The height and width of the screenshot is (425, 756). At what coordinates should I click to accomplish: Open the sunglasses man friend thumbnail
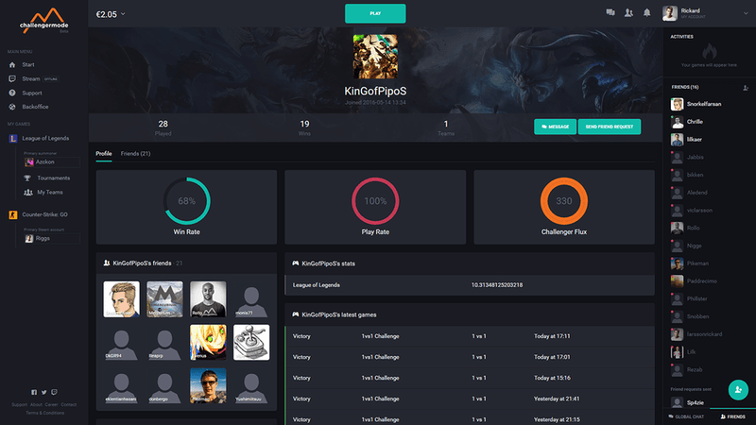tap(208, 385)
